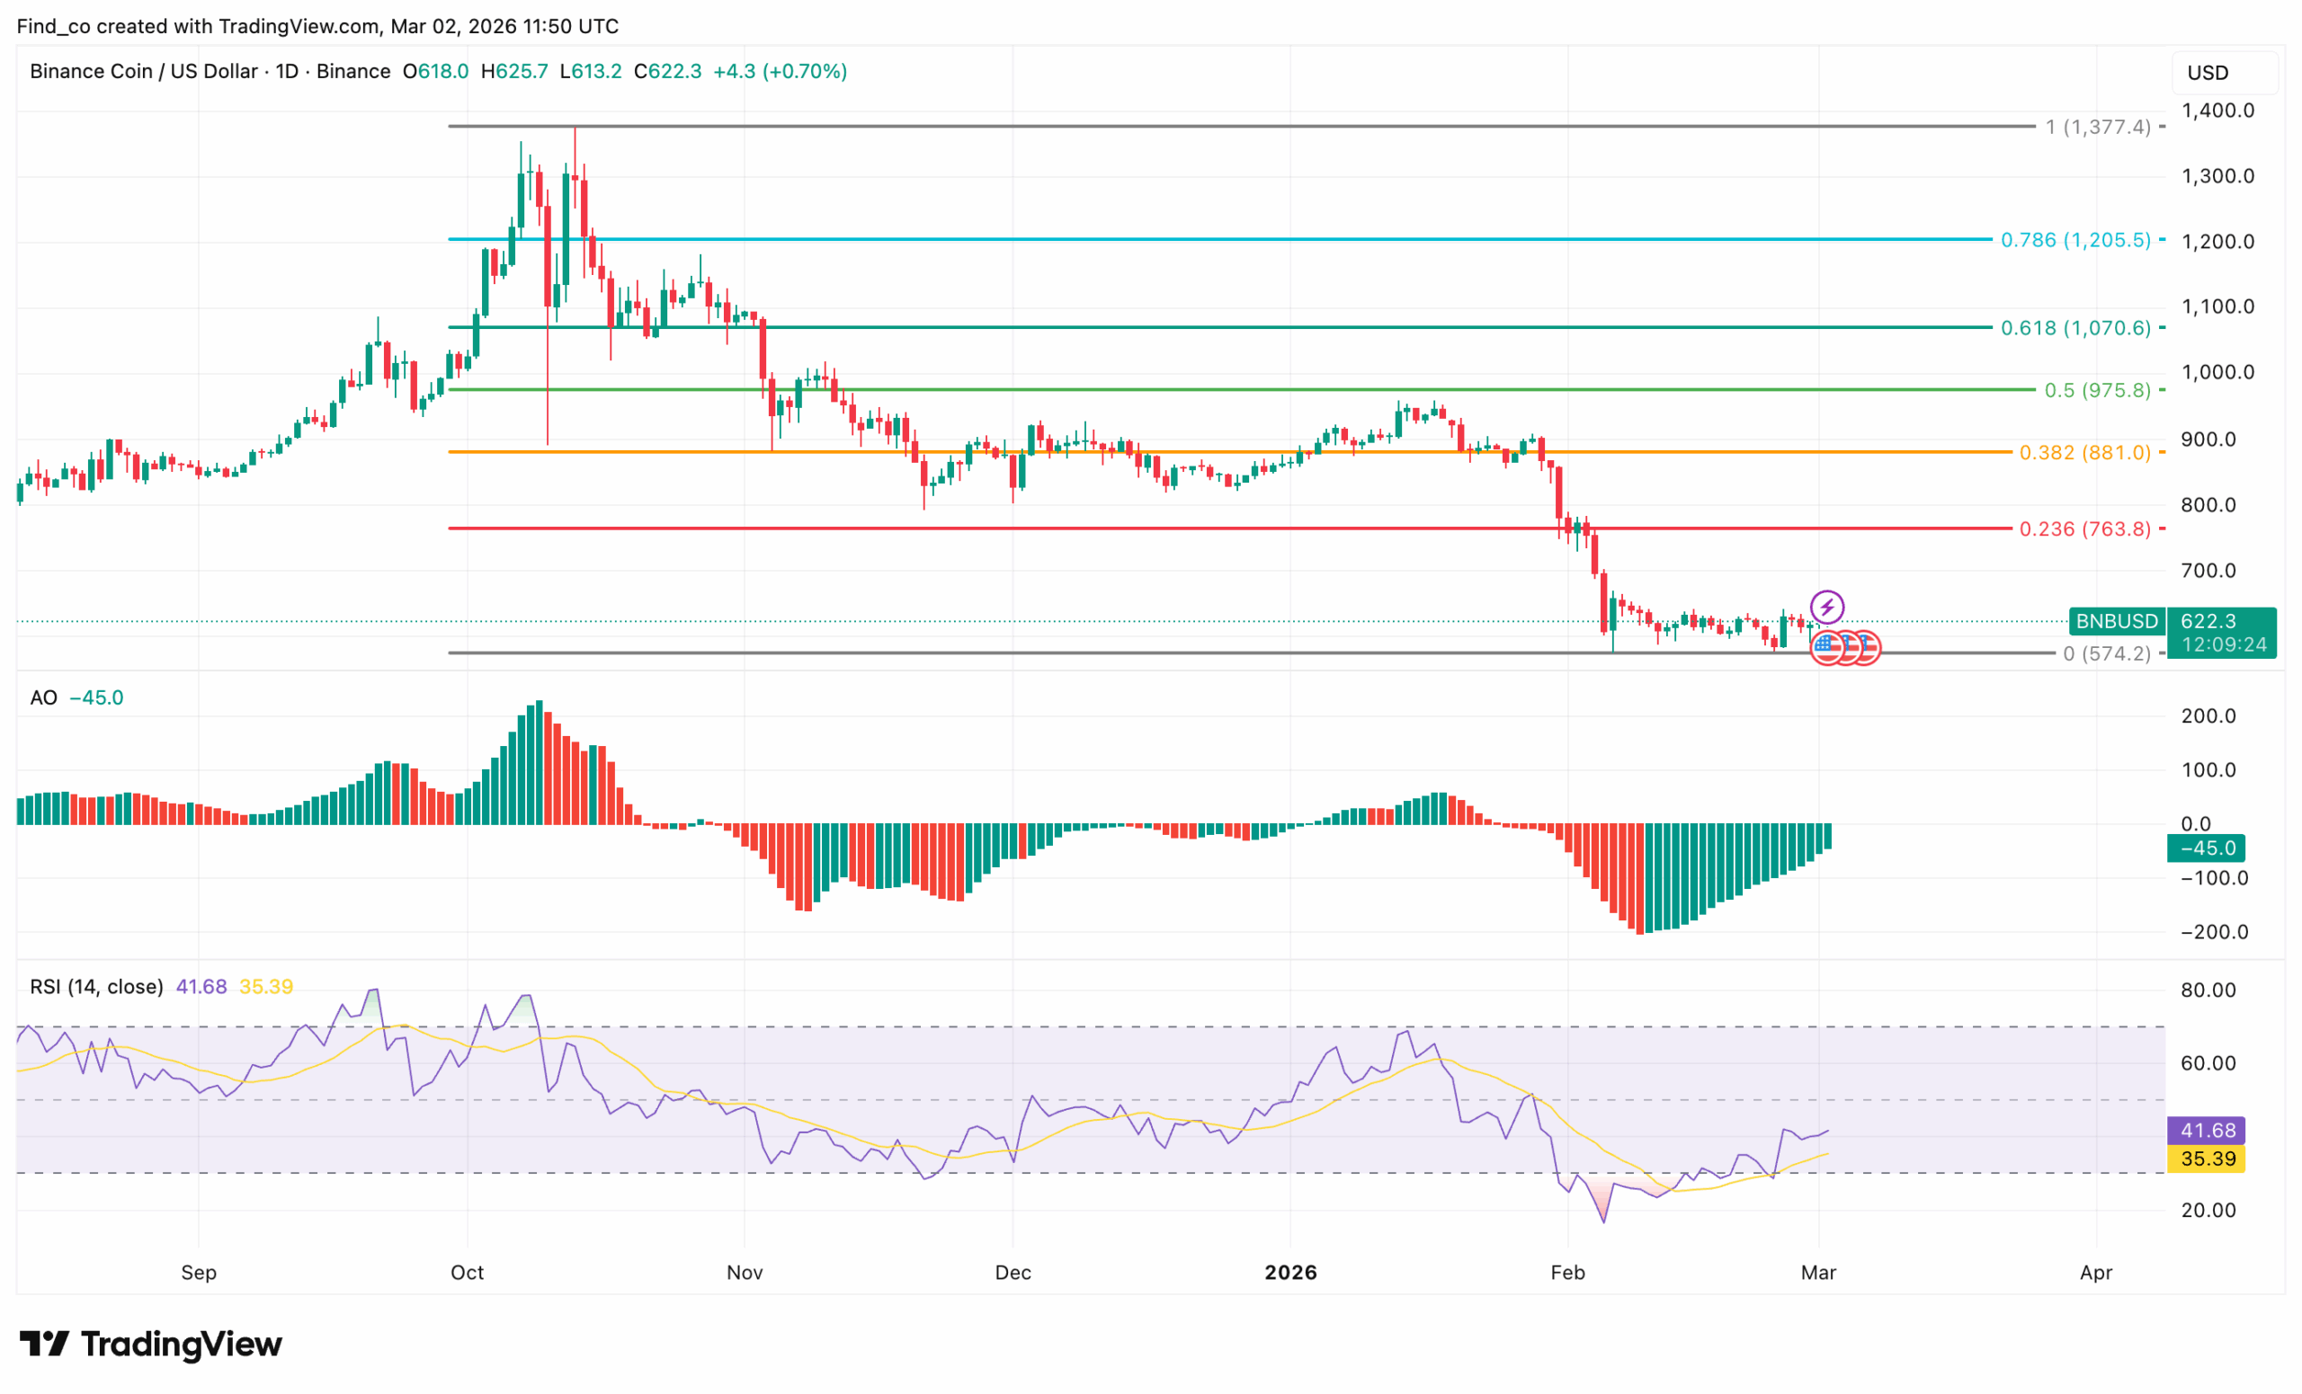
Task: Click the high price H625.7 value
Action: (x=514, y=71)
